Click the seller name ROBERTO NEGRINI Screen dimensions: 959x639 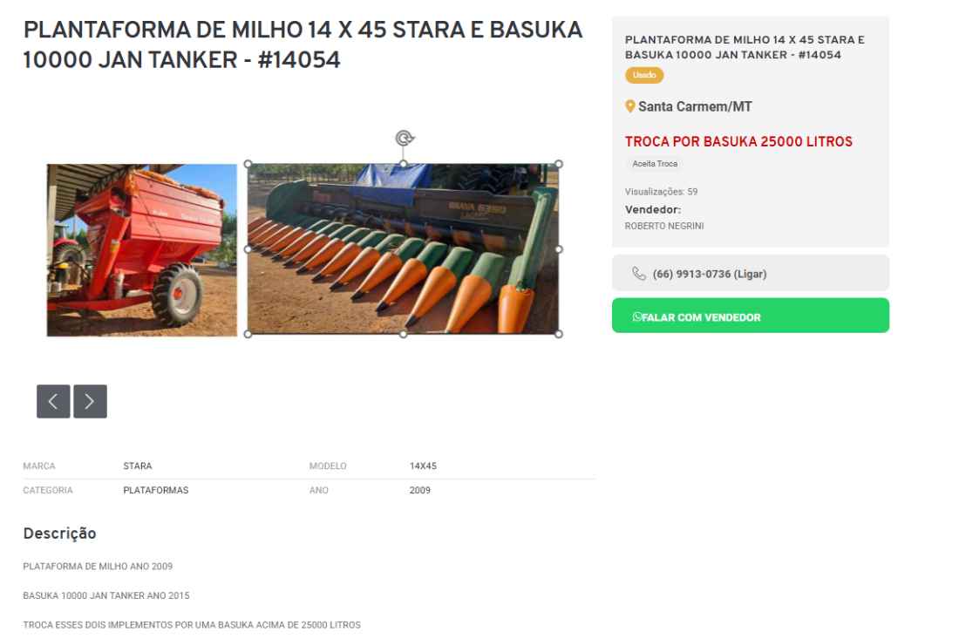(x=664, y=227)
